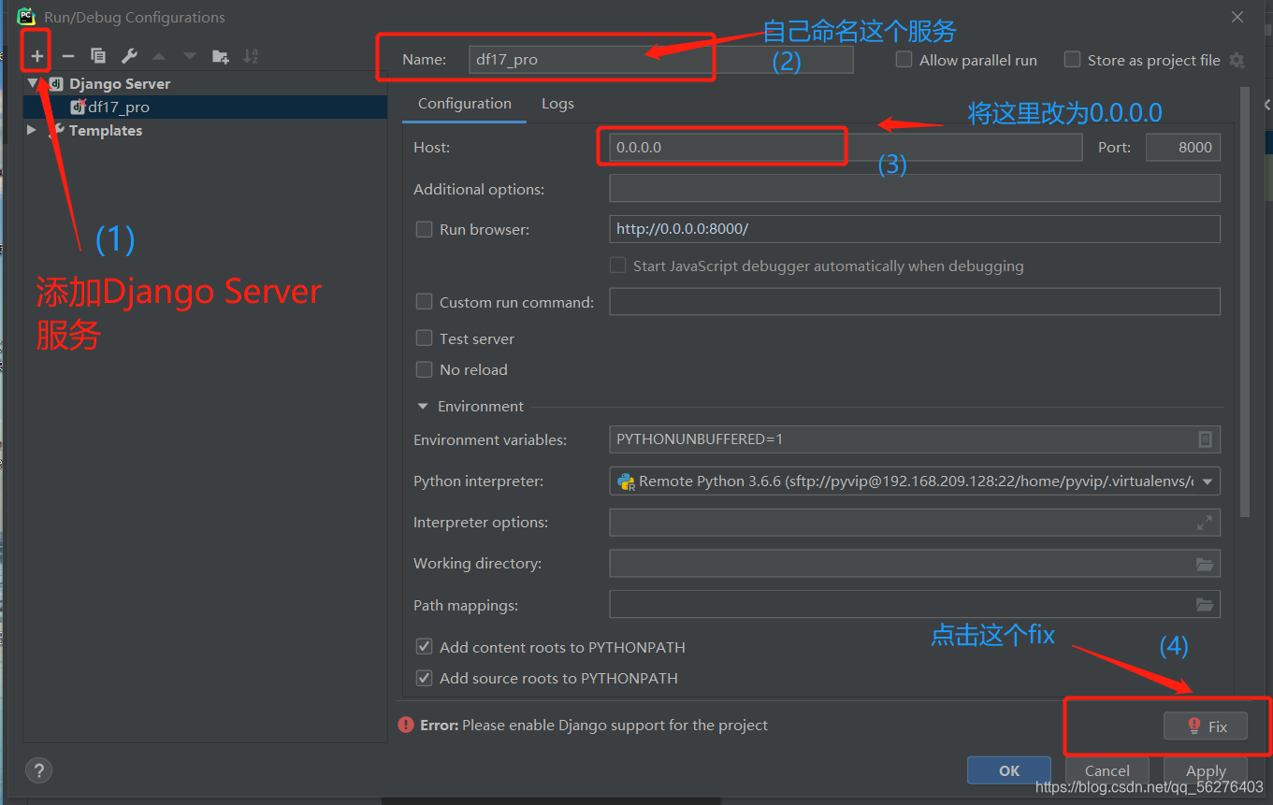Screen dimensions: 1273x805
Task: Uncheck Add source roots to PYTHONPATH
Action: tap(424, 678)
